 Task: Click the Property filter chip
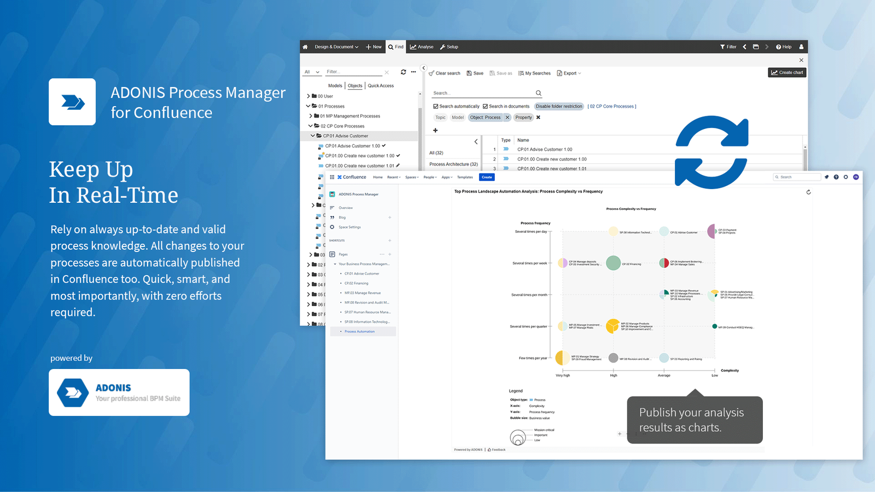[523, 118]
